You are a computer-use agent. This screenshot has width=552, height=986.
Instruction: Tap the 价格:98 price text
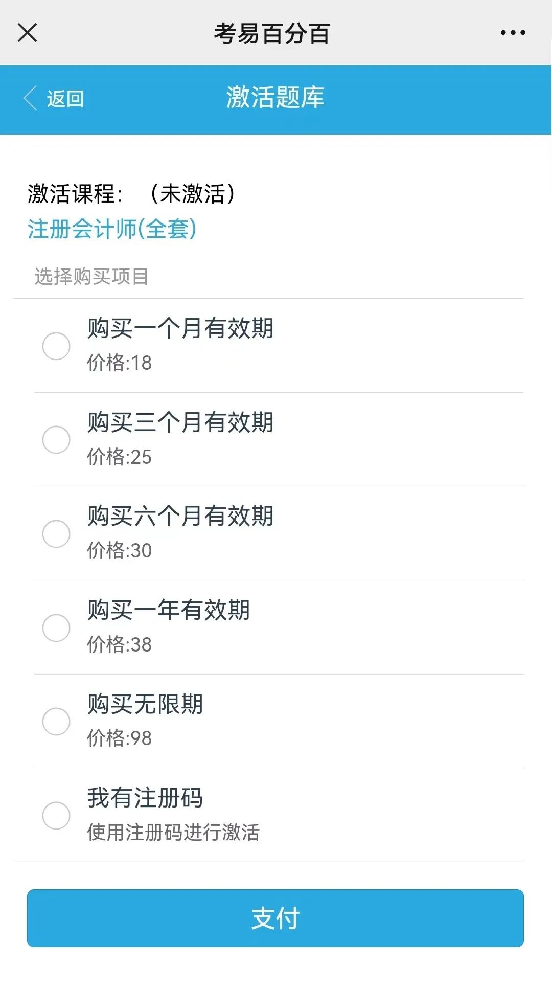pyautogui.click(x=120, y=738)
